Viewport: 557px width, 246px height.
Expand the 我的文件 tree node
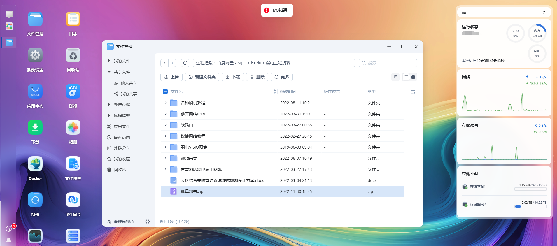click(109, 61)
